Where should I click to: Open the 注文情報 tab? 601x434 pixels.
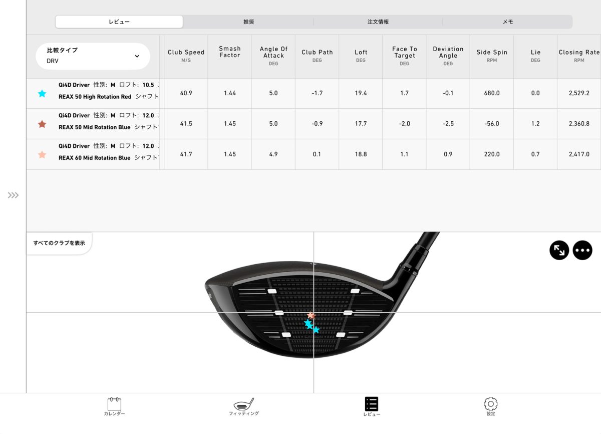377,21
